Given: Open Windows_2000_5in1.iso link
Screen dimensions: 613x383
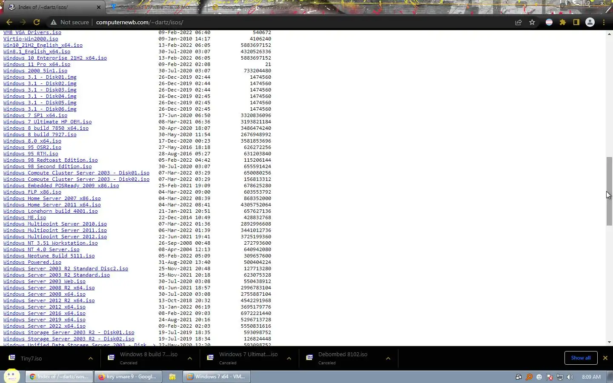Looking at the screenshot, I should (x=35, y=71).
